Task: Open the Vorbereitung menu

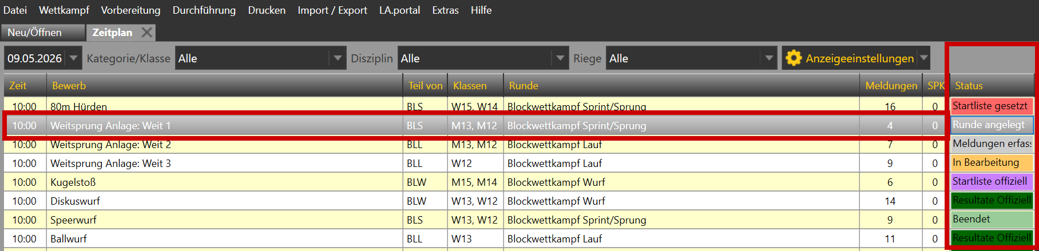Action: [x=130, y=10]
